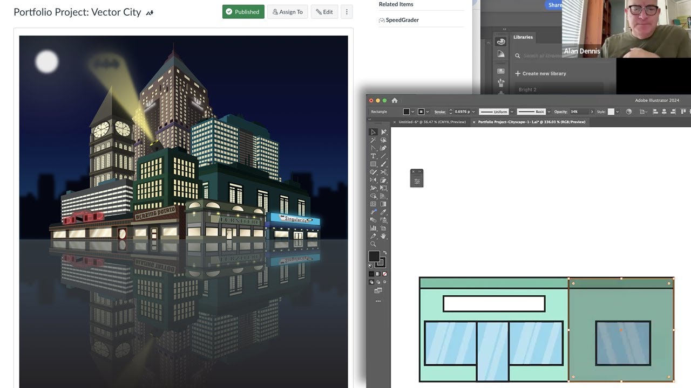Select the Paintbrush tool
Screen dimensions: 691x388
pyautogui.click(x=384, y=164)
